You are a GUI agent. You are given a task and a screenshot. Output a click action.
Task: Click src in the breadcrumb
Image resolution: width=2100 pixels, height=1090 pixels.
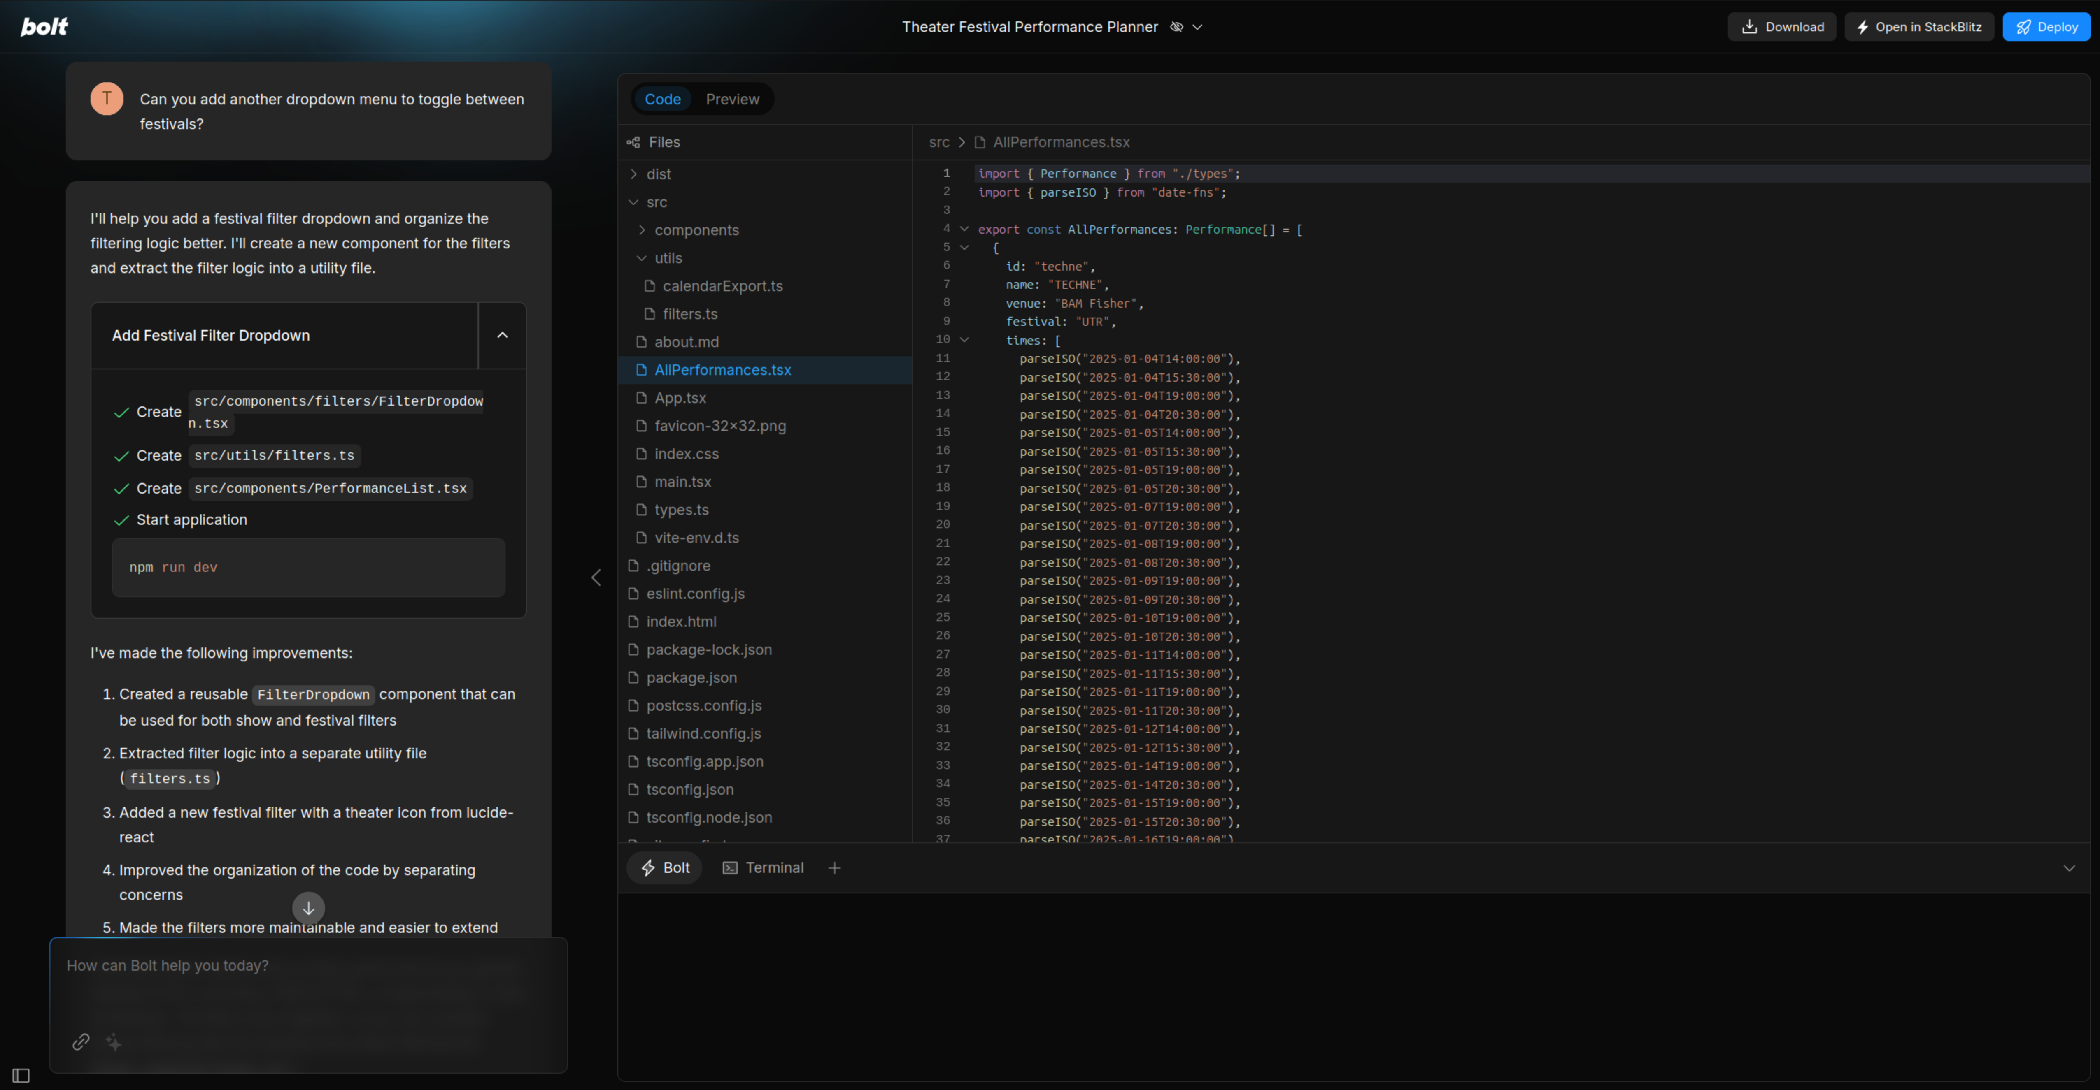[x=939, y=143]
